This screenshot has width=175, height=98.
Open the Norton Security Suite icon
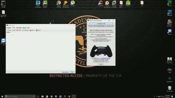(107, 4)
